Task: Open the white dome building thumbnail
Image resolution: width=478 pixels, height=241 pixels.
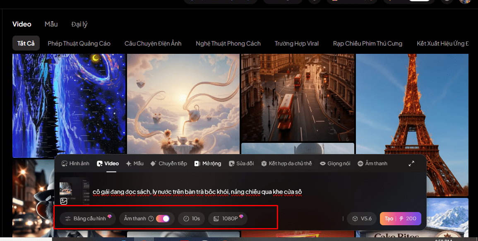Action: [x=298, y=149]
